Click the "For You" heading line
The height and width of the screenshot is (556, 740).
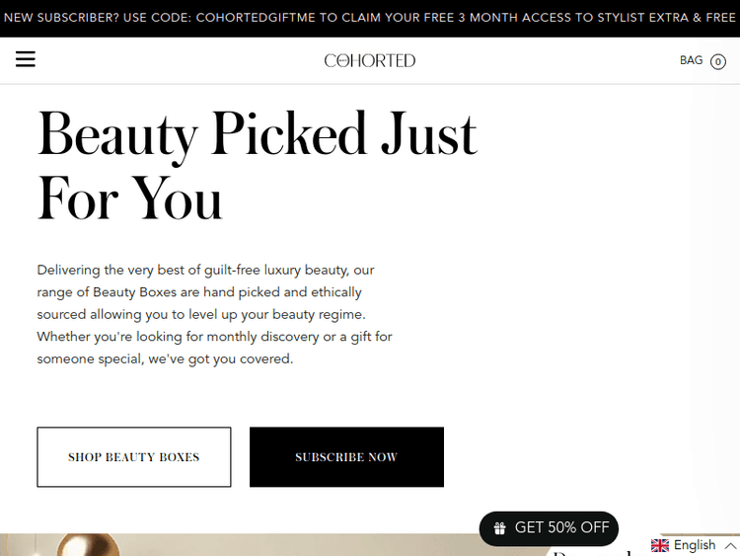pyautogui.click(x=130, y=198)
